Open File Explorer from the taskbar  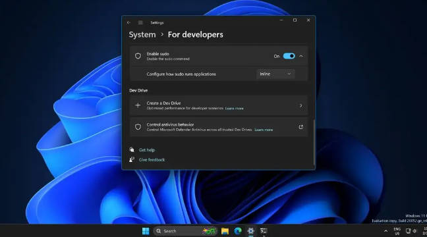[225, 231]
